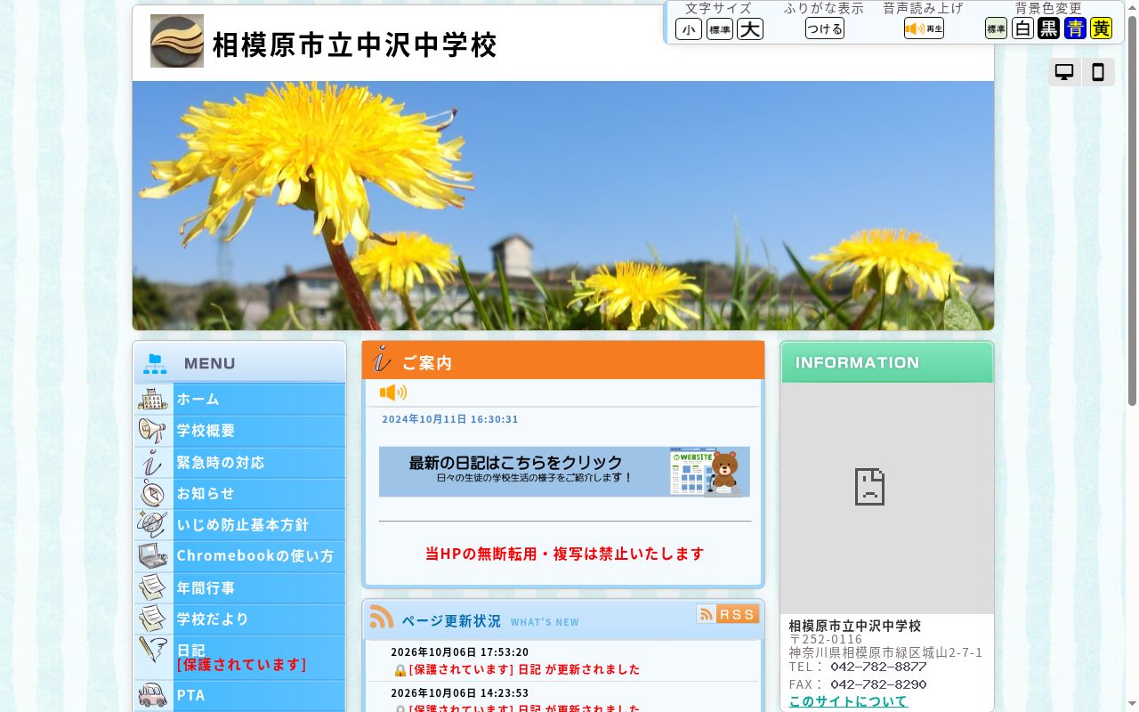Play voice reading with 再生 button
Image resolution: width=1139 pixels, height=712 pixels.
click(924, 28)
